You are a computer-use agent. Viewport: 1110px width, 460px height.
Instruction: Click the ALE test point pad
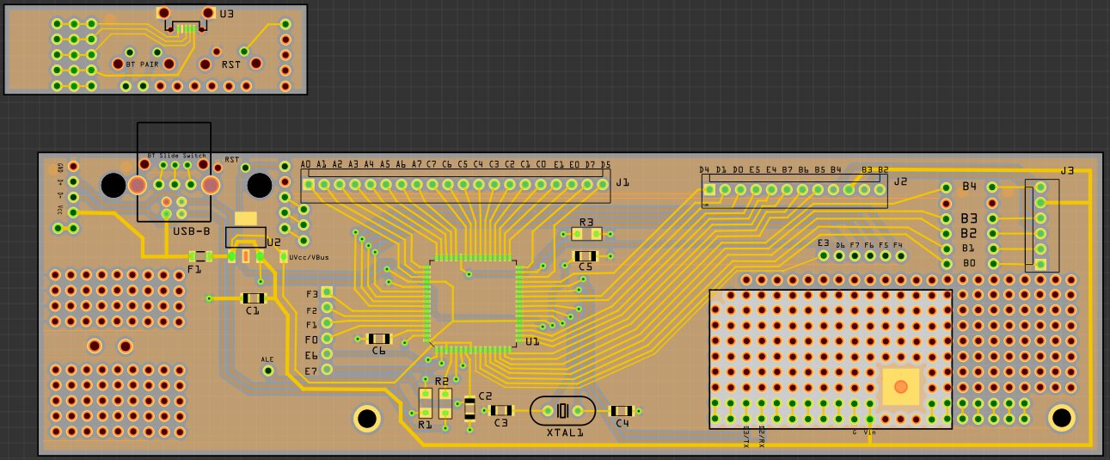(267, 371)
